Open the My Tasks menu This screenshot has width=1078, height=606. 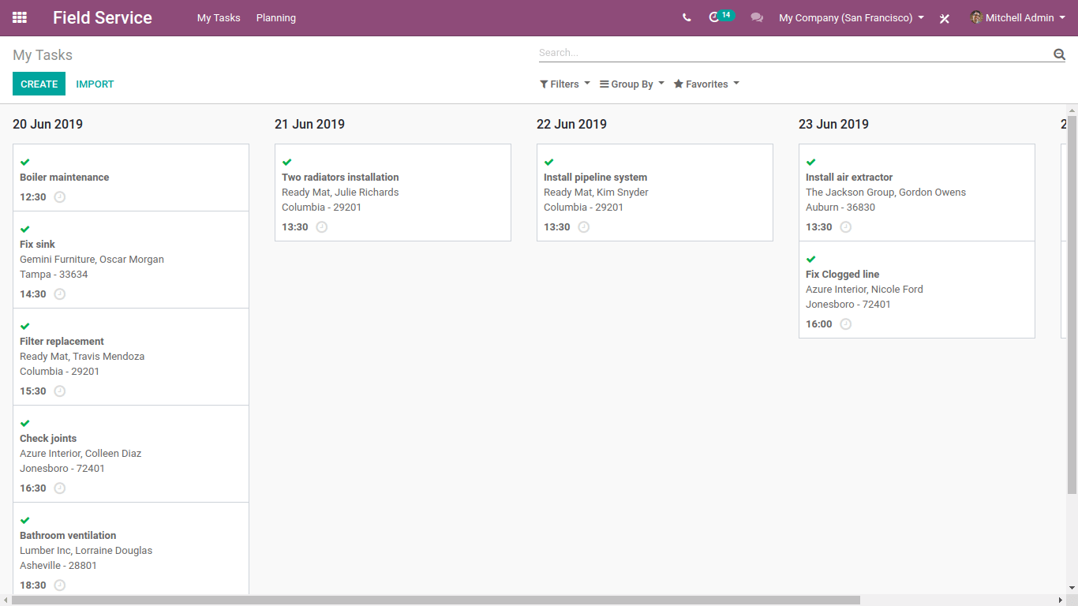219,18
